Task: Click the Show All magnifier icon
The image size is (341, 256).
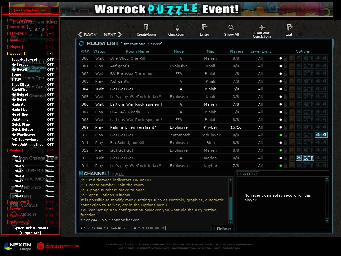Action: coord(231,27)
